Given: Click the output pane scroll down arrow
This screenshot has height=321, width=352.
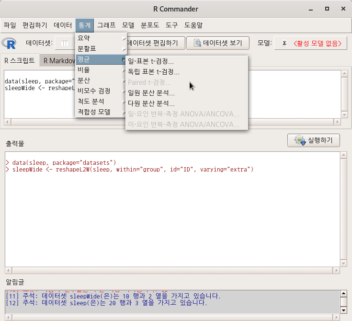Looking at the screenshot, I should (343, 263).
